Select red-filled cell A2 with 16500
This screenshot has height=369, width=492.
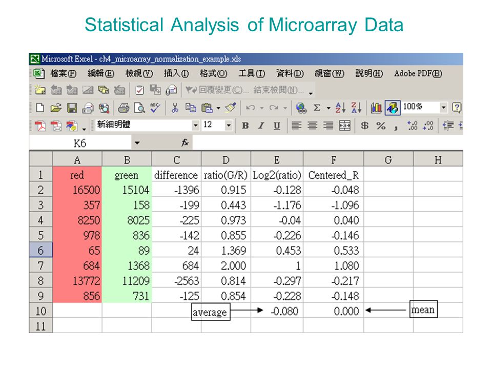point(77,190)
